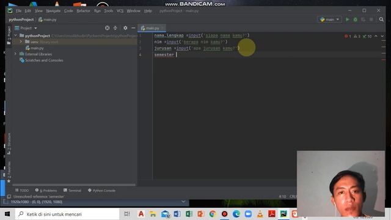Open the Project view dropdown
The height and width of the screenshot is (220, 391).
point(26,28)
